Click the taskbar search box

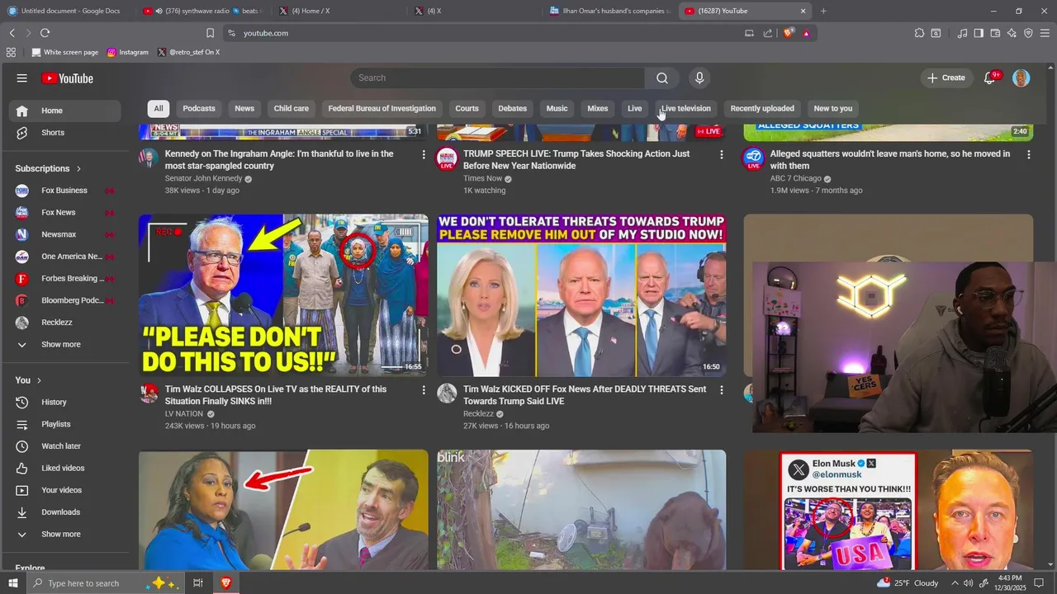pos(106,583)
